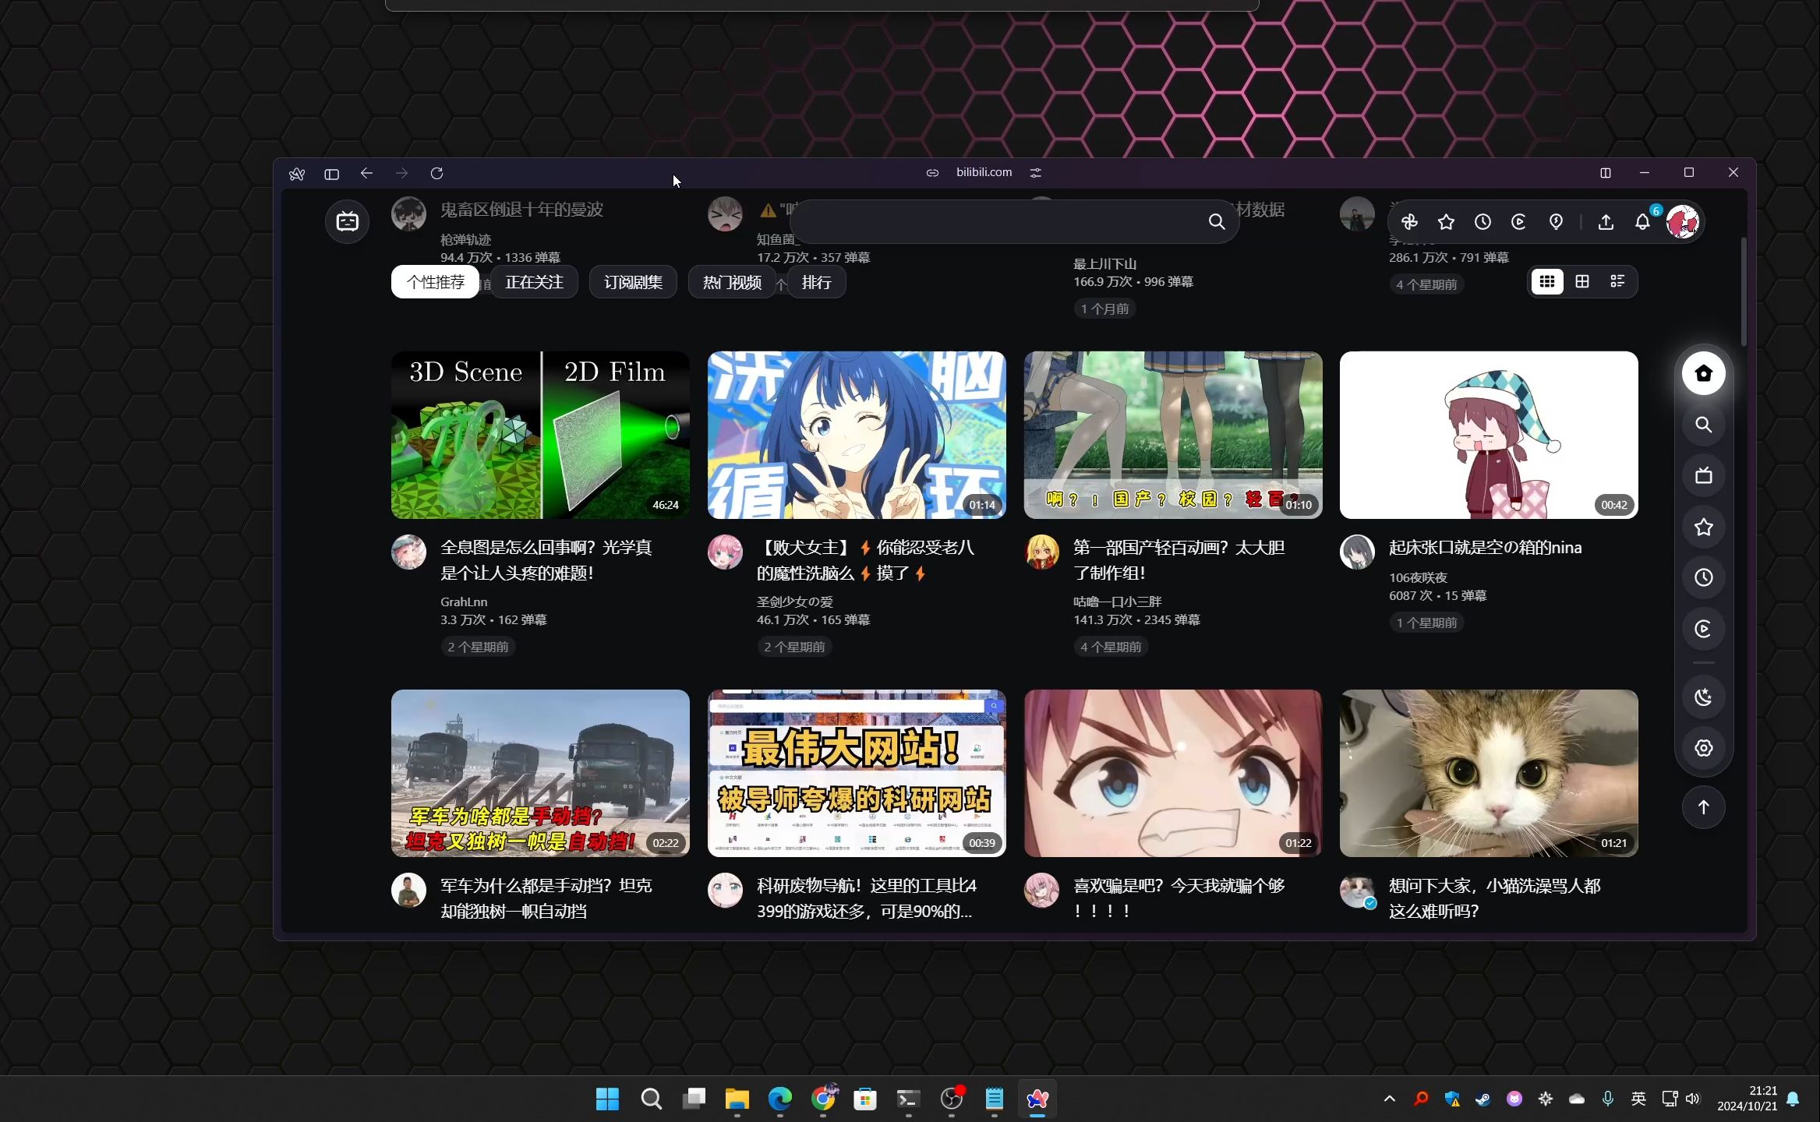Viewport: 1820px width, 1122px height.
Task: Open the browser logo menu
Action: 296,174
